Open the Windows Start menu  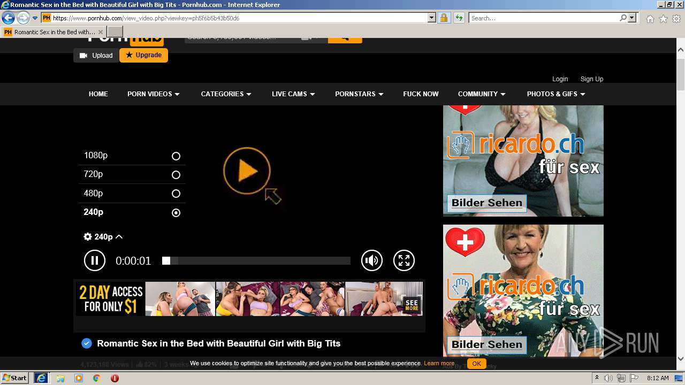[15, 378]
